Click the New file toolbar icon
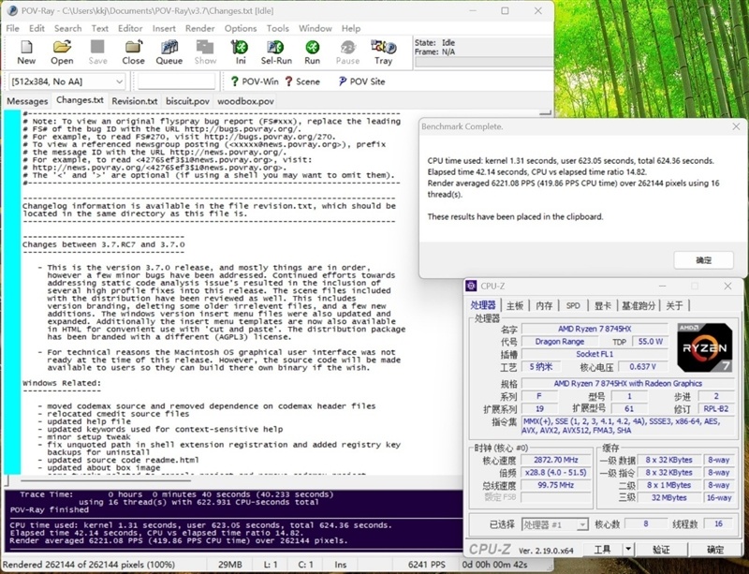Screen dimensions: 749x574 26,47
